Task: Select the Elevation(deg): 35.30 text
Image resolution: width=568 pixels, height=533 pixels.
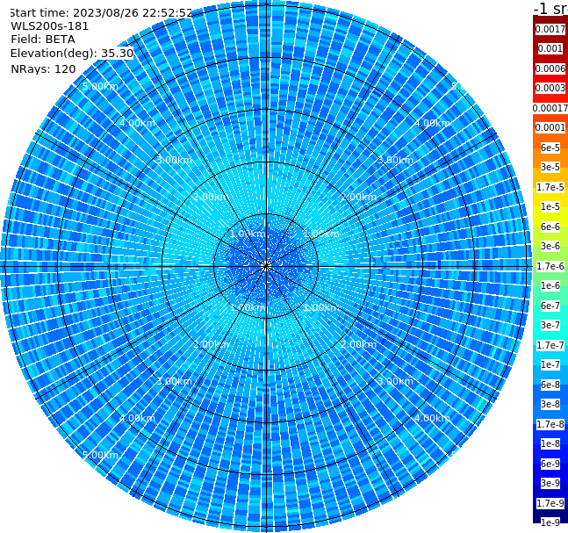Action: tap(72, 54)
